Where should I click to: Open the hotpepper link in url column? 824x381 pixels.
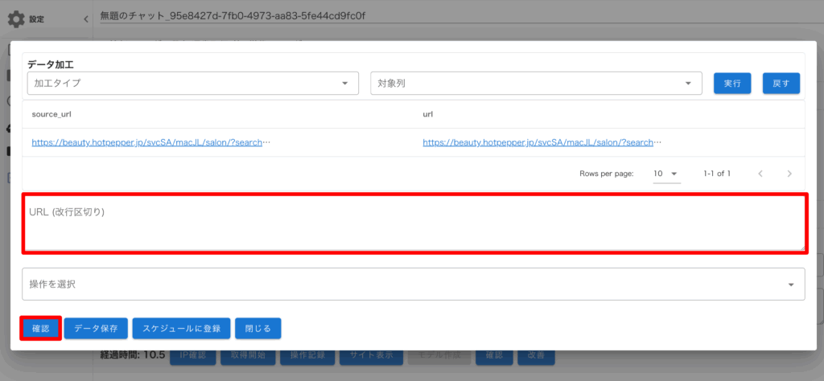point(542,142)
